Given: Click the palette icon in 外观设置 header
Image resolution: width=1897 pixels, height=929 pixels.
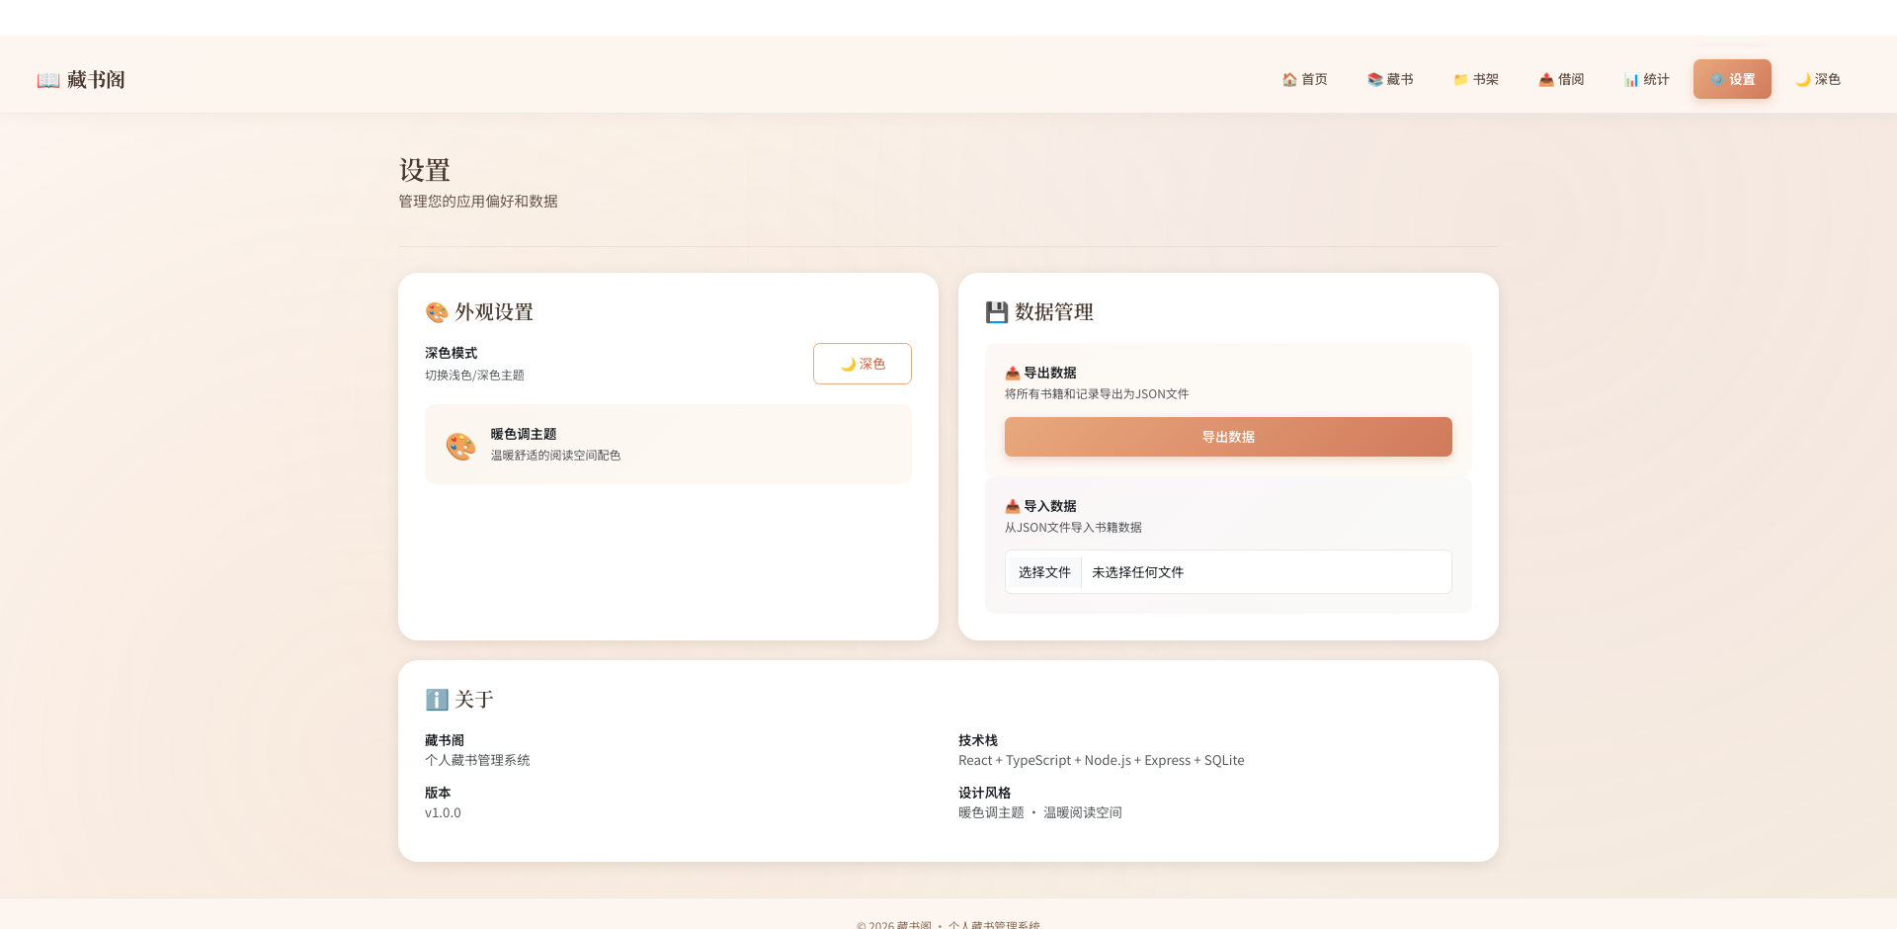Looking at the screenshot, I should [436, 311].
